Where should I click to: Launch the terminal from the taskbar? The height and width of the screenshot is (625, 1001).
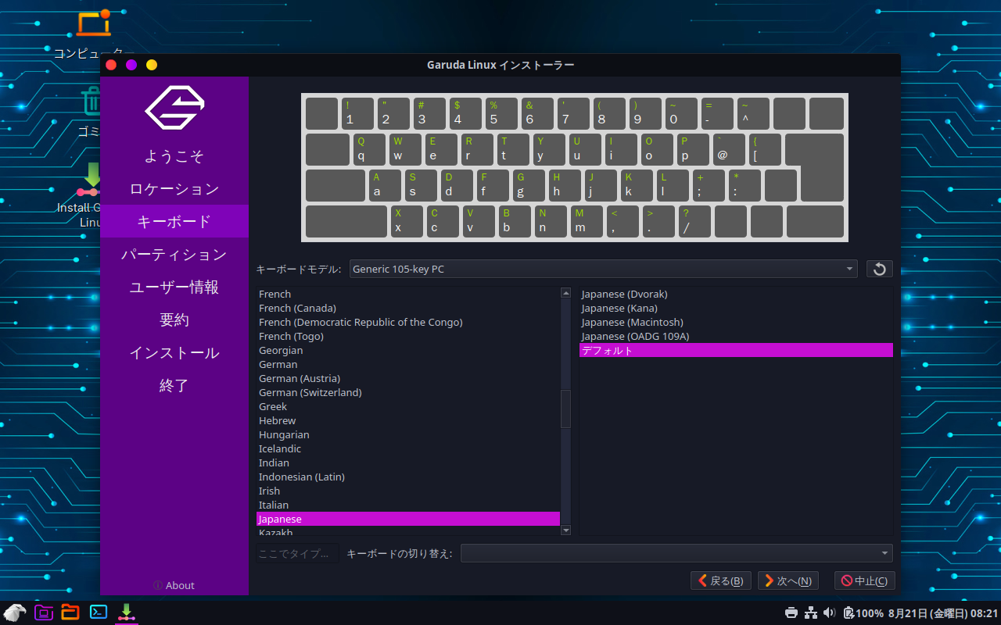pyautogui.click(x=99, y=612)
